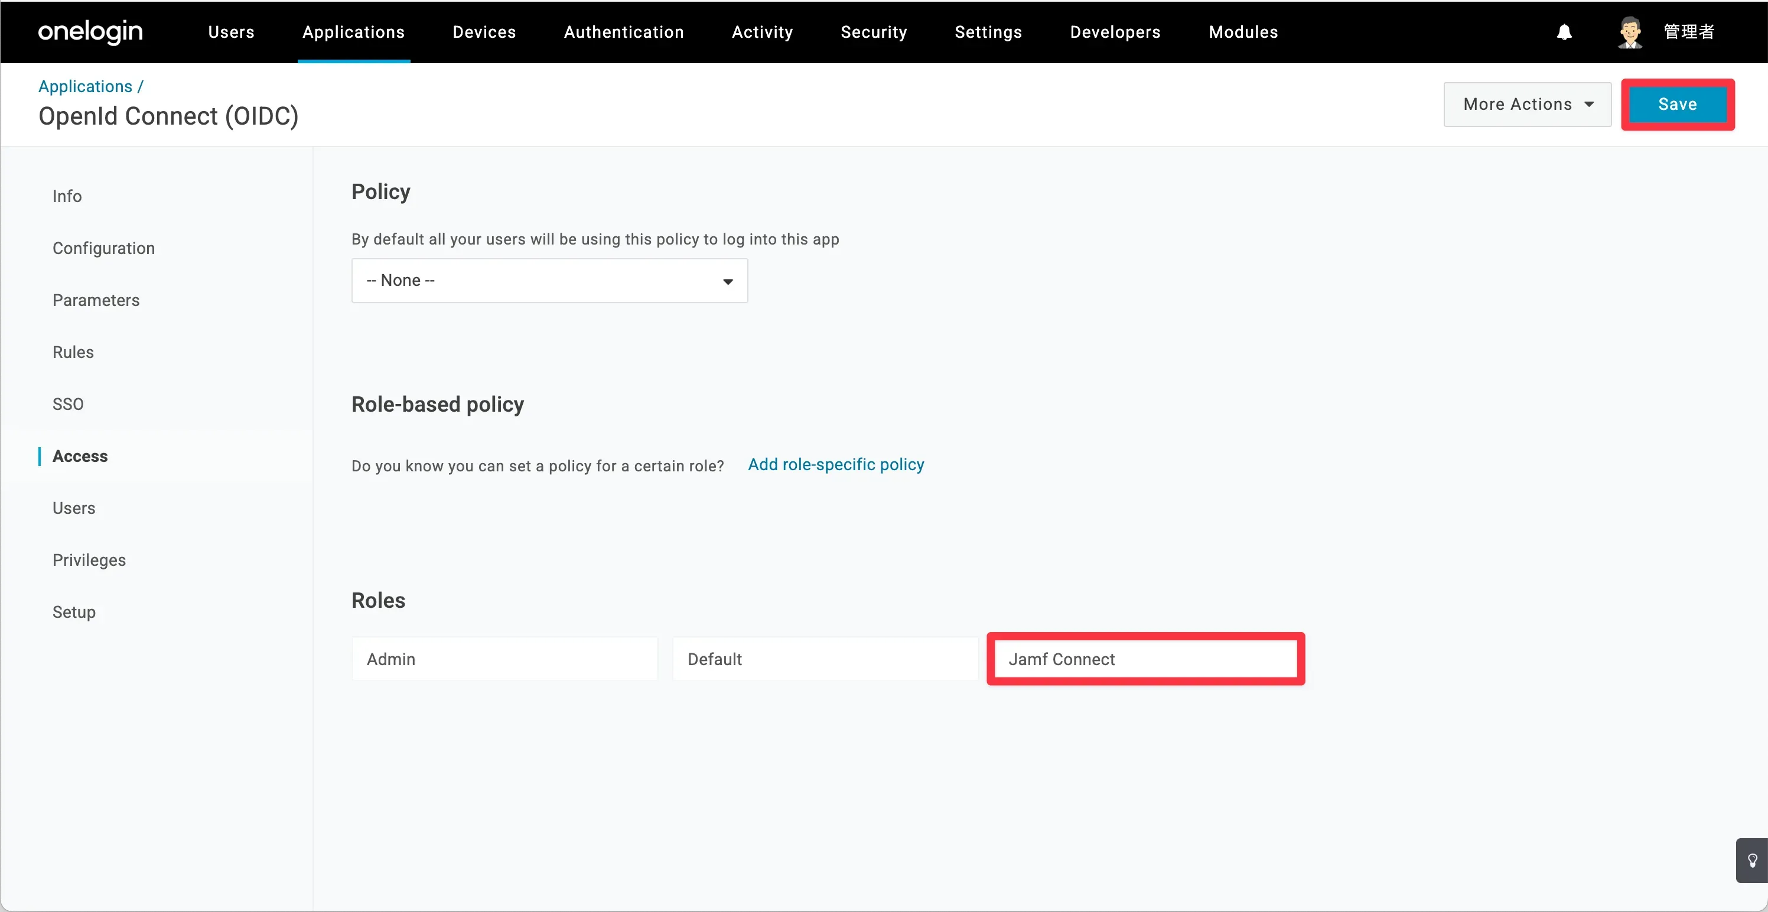Viewport: 1768px width, 912px height.
Task: Click the Applications breadcrumb link
Action: [85, 86]
